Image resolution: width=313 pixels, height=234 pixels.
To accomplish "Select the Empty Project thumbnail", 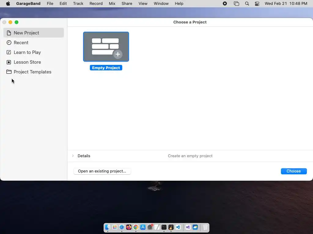I will 106,47.
